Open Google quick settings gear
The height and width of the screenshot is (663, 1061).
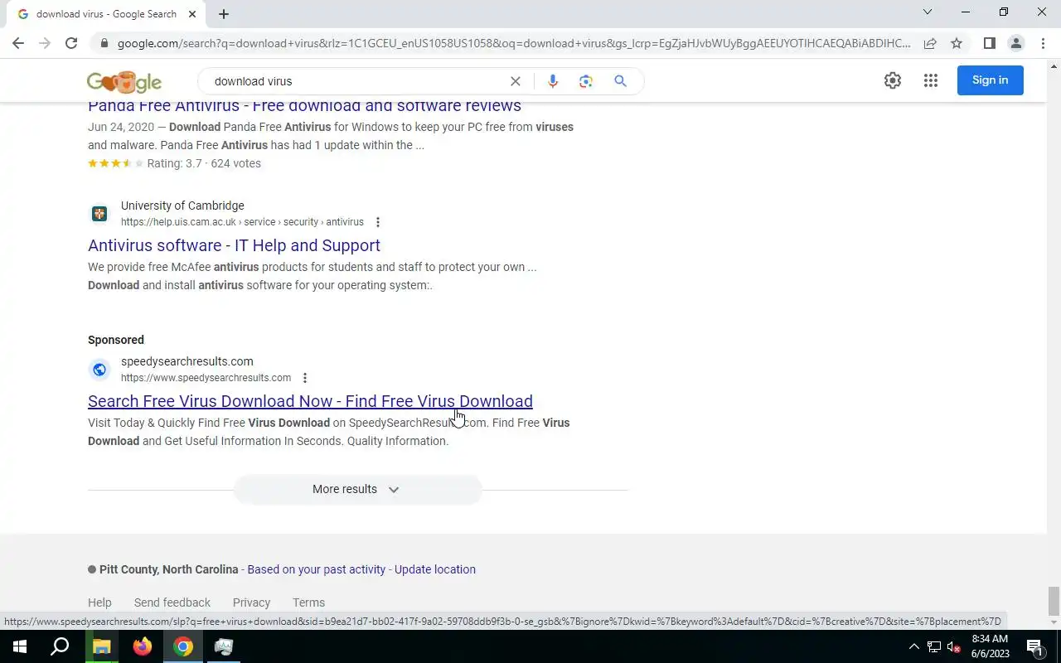(x=893, y=80)
